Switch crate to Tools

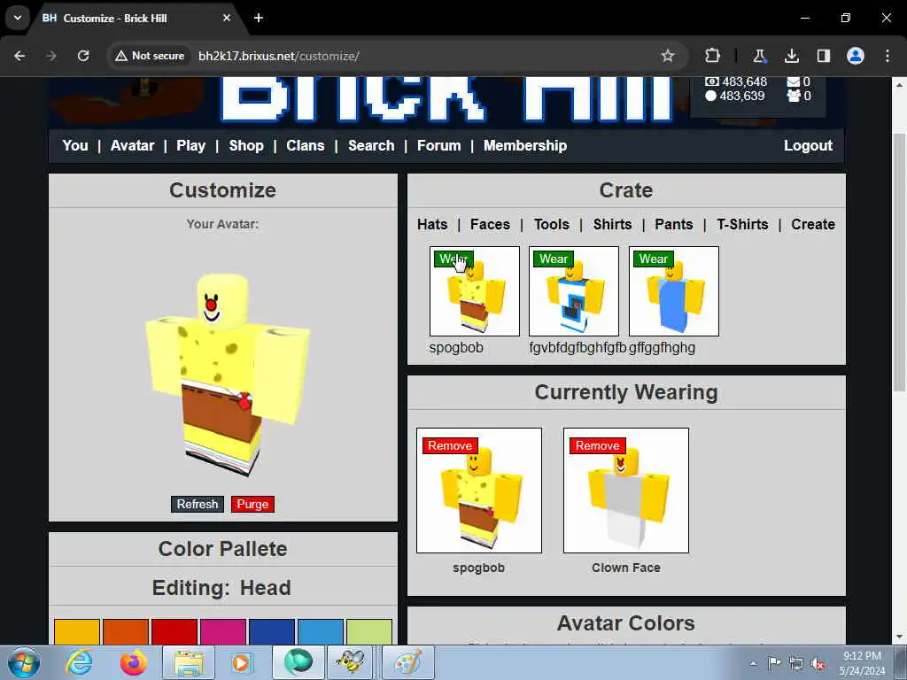(x=551, y=224)
